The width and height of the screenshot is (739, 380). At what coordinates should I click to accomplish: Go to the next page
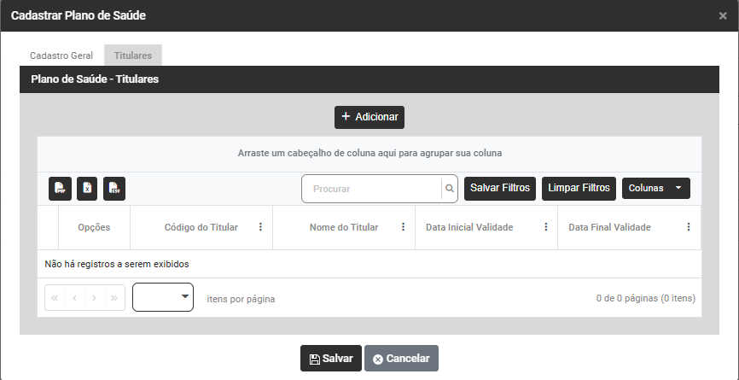click(95, 298)
